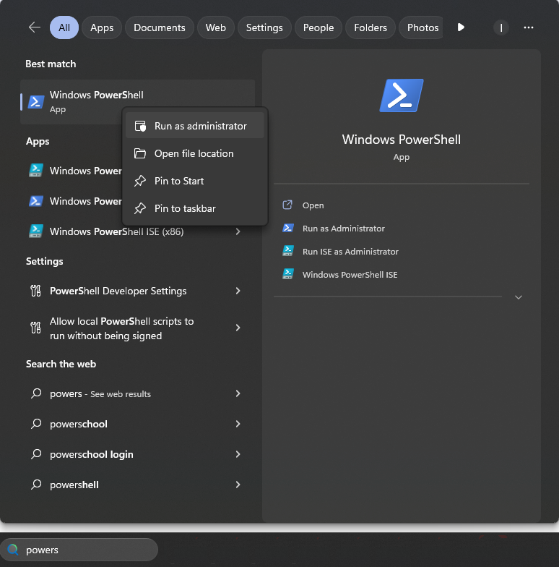
Task: Click the first Windows PowerShell ISE icon under Apps
Action: coord(36,171)
